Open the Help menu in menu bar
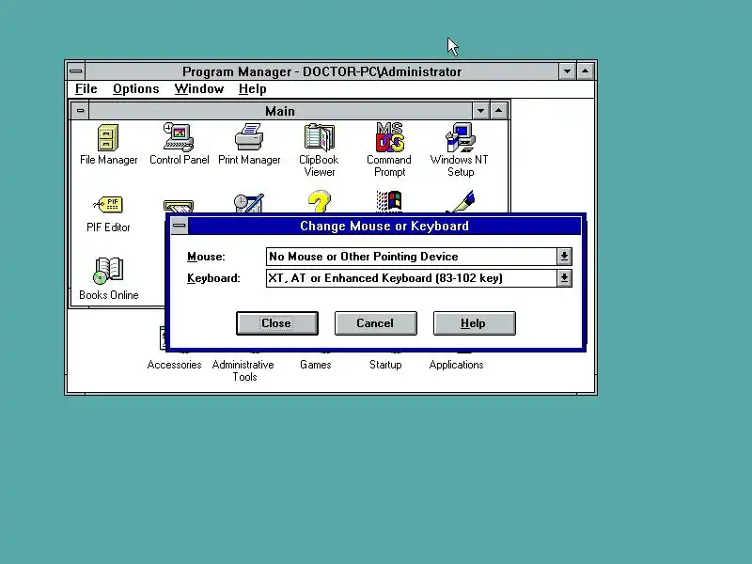 pyautogui.click(x=252, y=89)
